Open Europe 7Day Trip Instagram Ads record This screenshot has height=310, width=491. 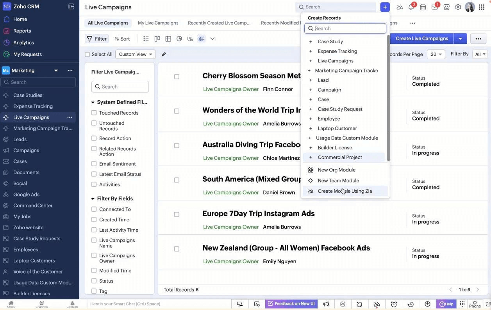[258, 213]
